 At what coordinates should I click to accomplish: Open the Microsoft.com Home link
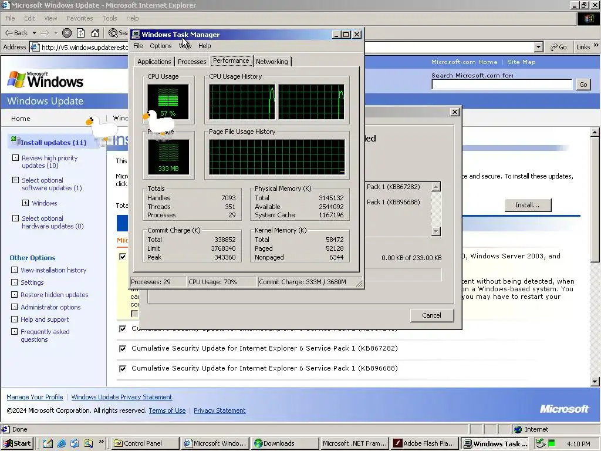click(464, 62)
